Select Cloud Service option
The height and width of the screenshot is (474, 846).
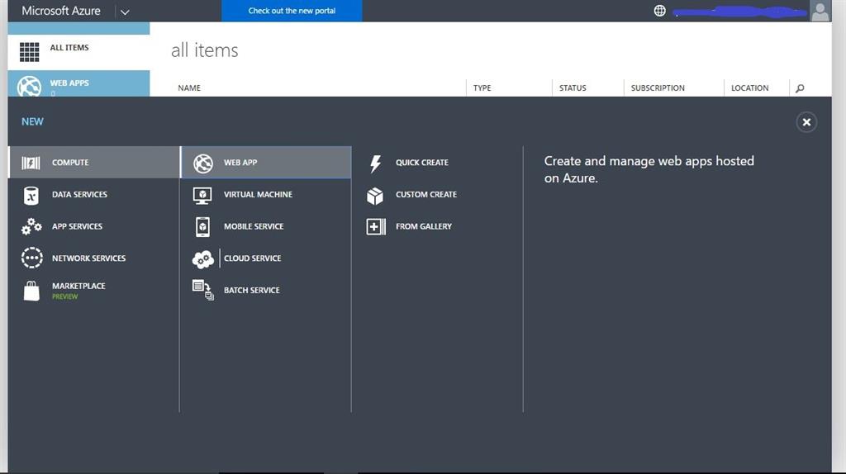click(265, 258)
